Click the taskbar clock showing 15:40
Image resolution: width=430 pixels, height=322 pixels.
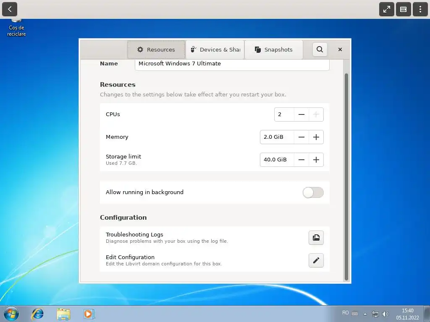[407, 314]
